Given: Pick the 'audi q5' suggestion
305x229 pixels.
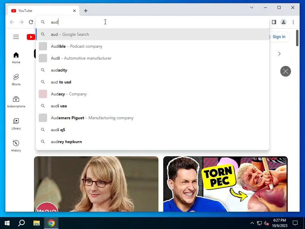Looking at the screenshot, I should [x=152, y=130].
